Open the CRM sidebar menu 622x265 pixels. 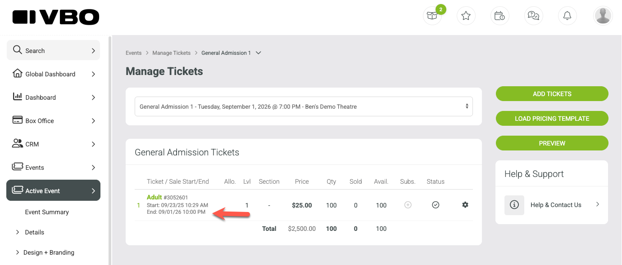(54, 144)
